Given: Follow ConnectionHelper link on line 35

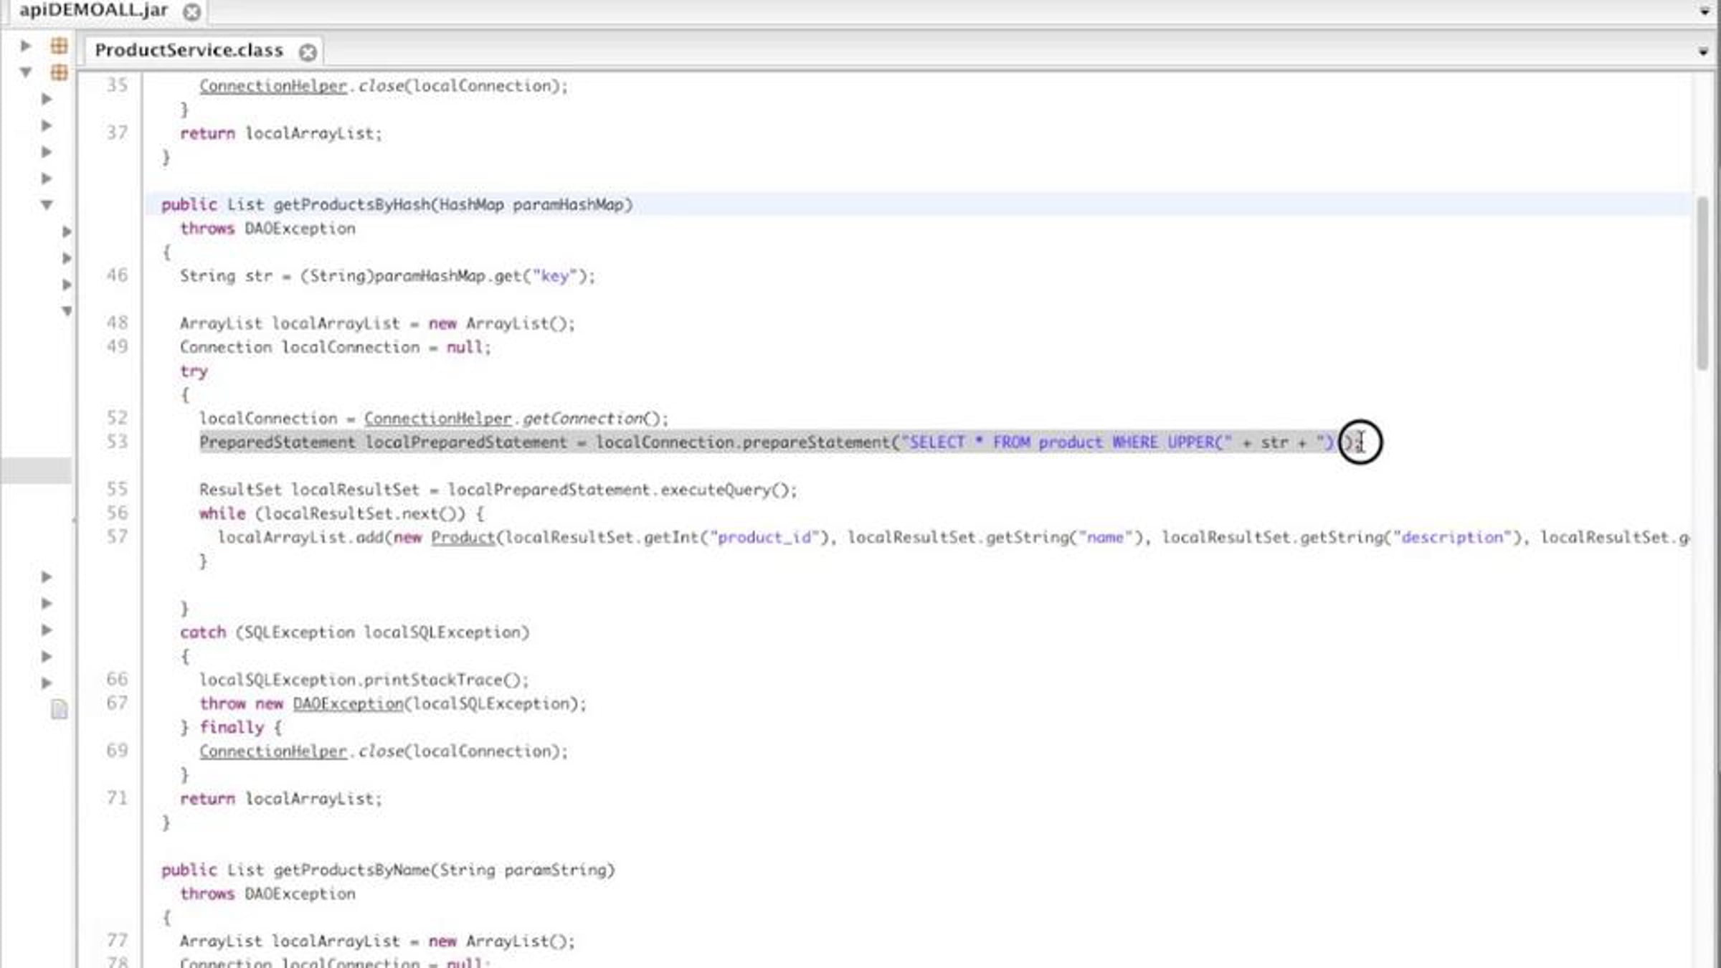Looking at the screenshot, I should [273, 86].
